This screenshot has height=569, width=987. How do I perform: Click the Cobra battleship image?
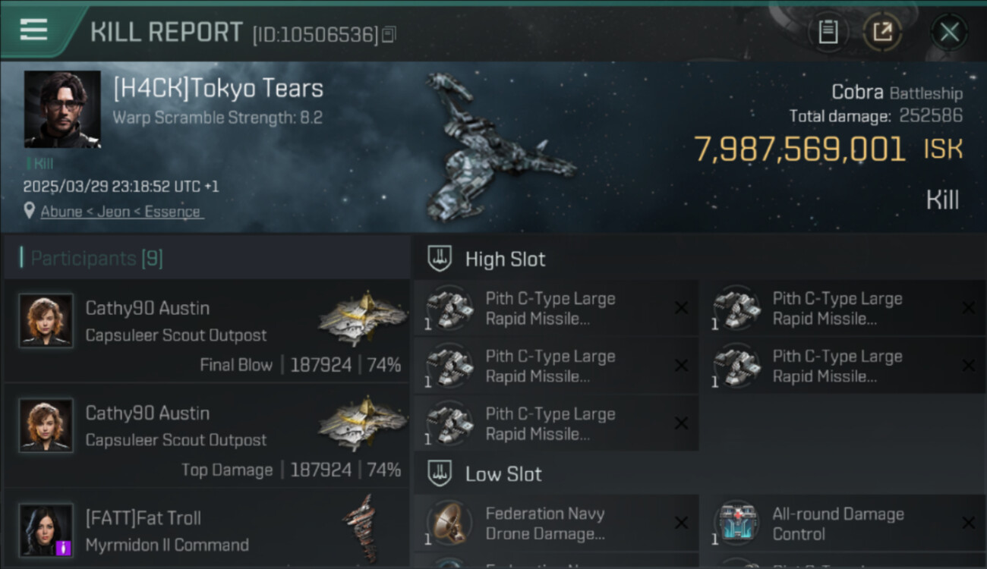[x=497, y=148]
